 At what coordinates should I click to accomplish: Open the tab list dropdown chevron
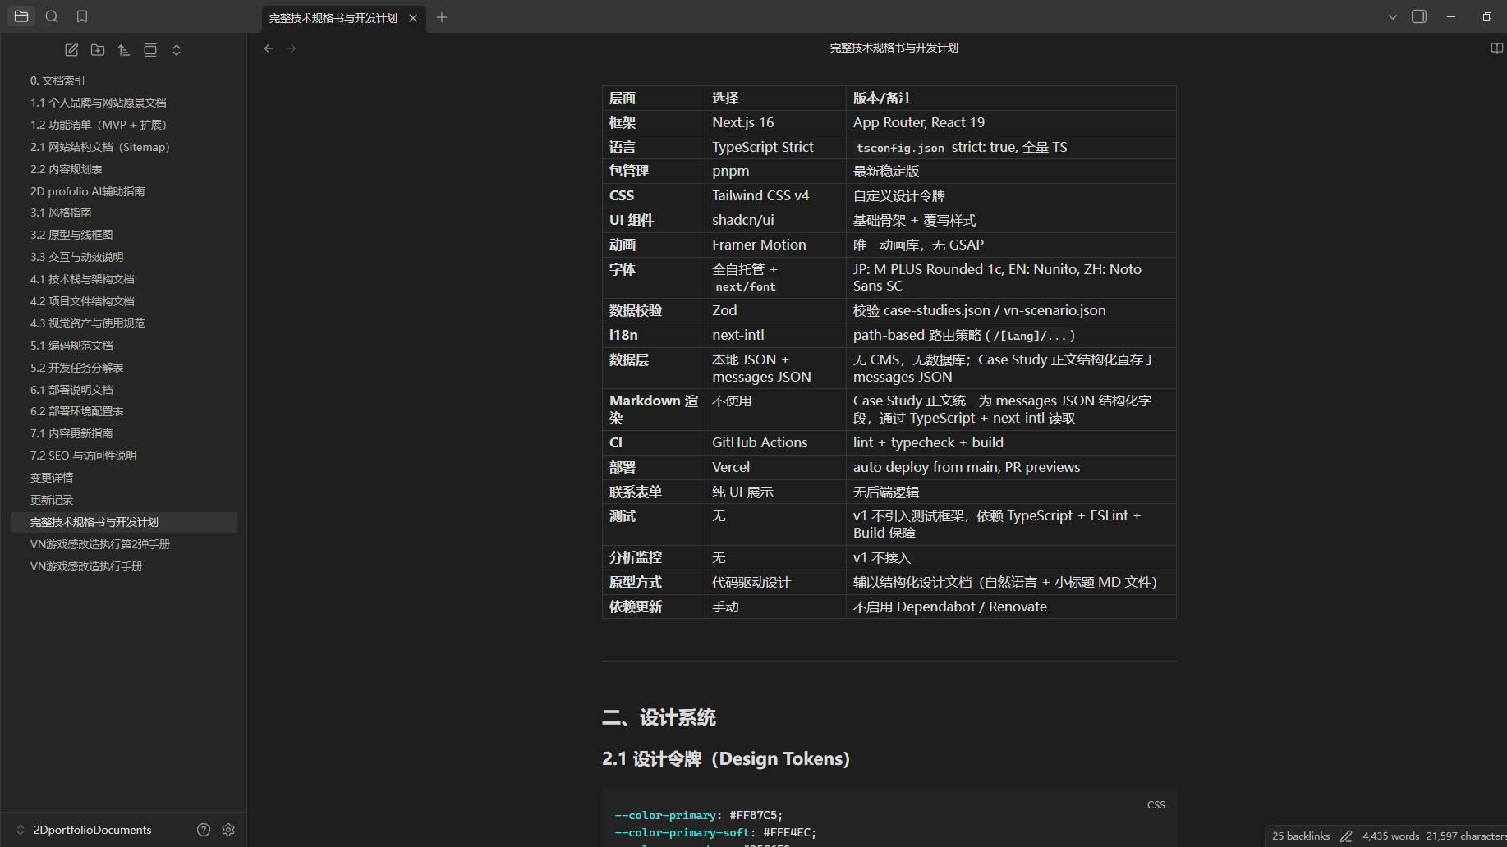tap(1393, 16)
